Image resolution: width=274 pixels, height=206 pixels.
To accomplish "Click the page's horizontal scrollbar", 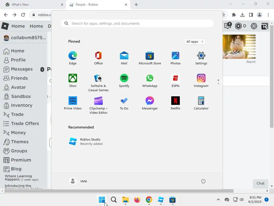I will click(119, 191).
